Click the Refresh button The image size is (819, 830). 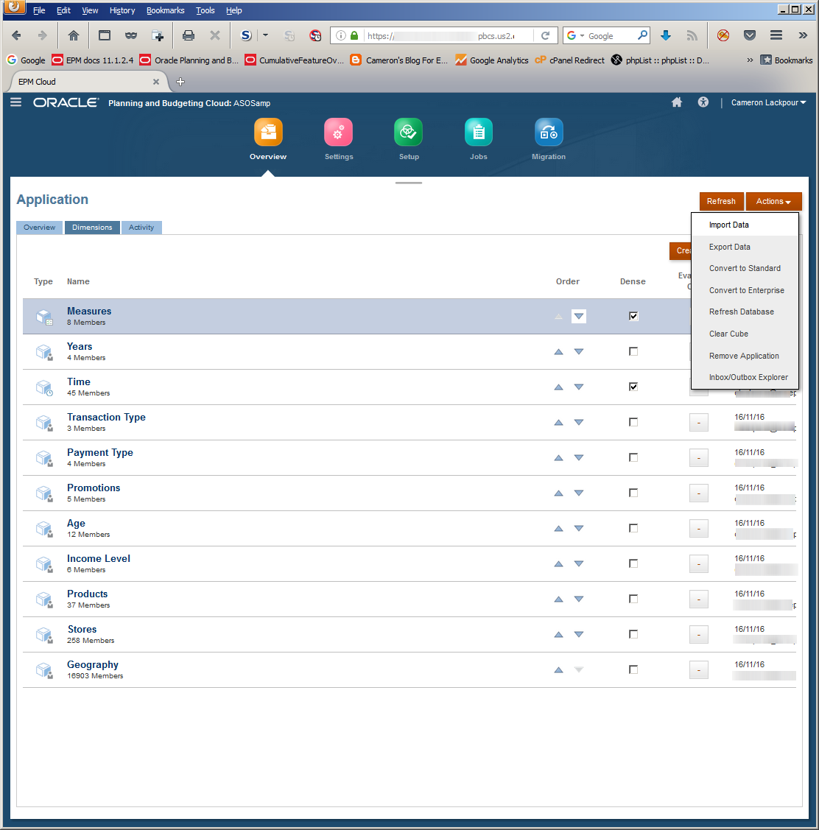coord(721,201)
